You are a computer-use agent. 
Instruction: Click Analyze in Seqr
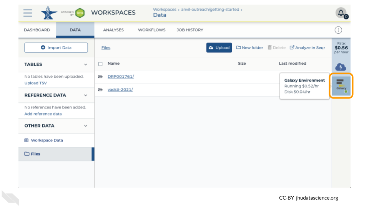[x=307, y=48]
